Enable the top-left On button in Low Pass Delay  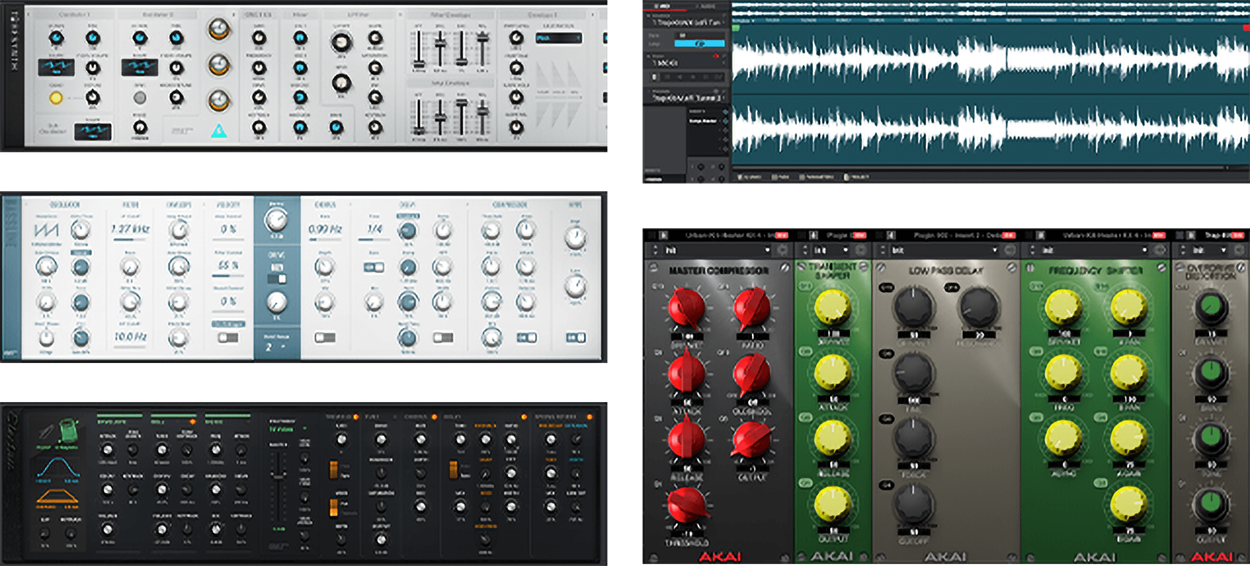click(886, 287)
